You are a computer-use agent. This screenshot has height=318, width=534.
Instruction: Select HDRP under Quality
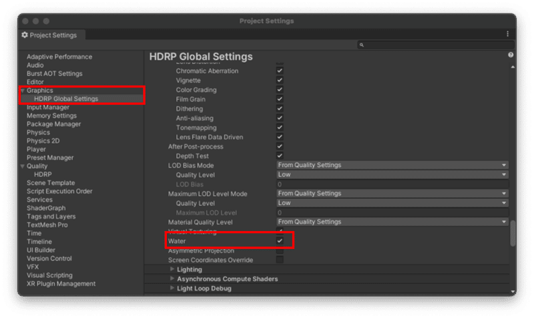pyautogui.click(x=43, y=174)
